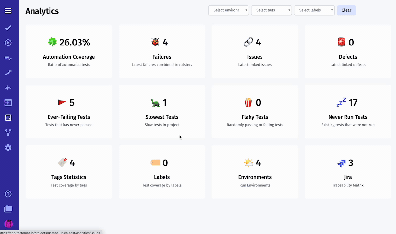The width and height of the screenshot is (396, 234).
Task: Open Runs play icon in sidebar
Action: tap(8, 43)
